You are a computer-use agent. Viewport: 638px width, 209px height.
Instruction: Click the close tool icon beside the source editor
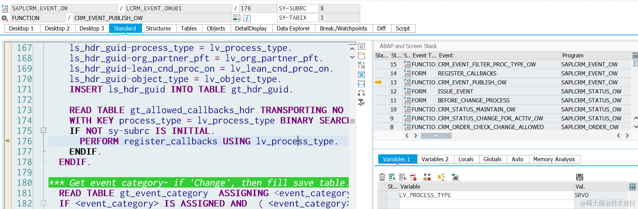point(361,47)
